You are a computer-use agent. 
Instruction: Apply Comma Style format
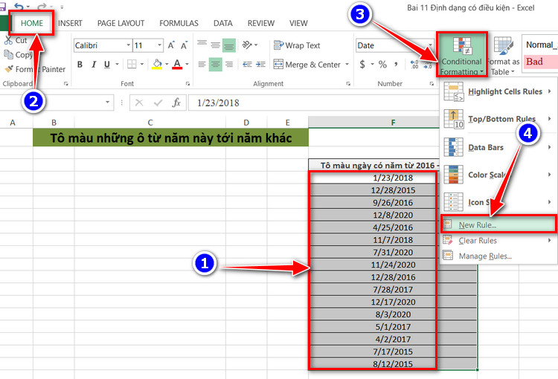(x=396, y=65)
